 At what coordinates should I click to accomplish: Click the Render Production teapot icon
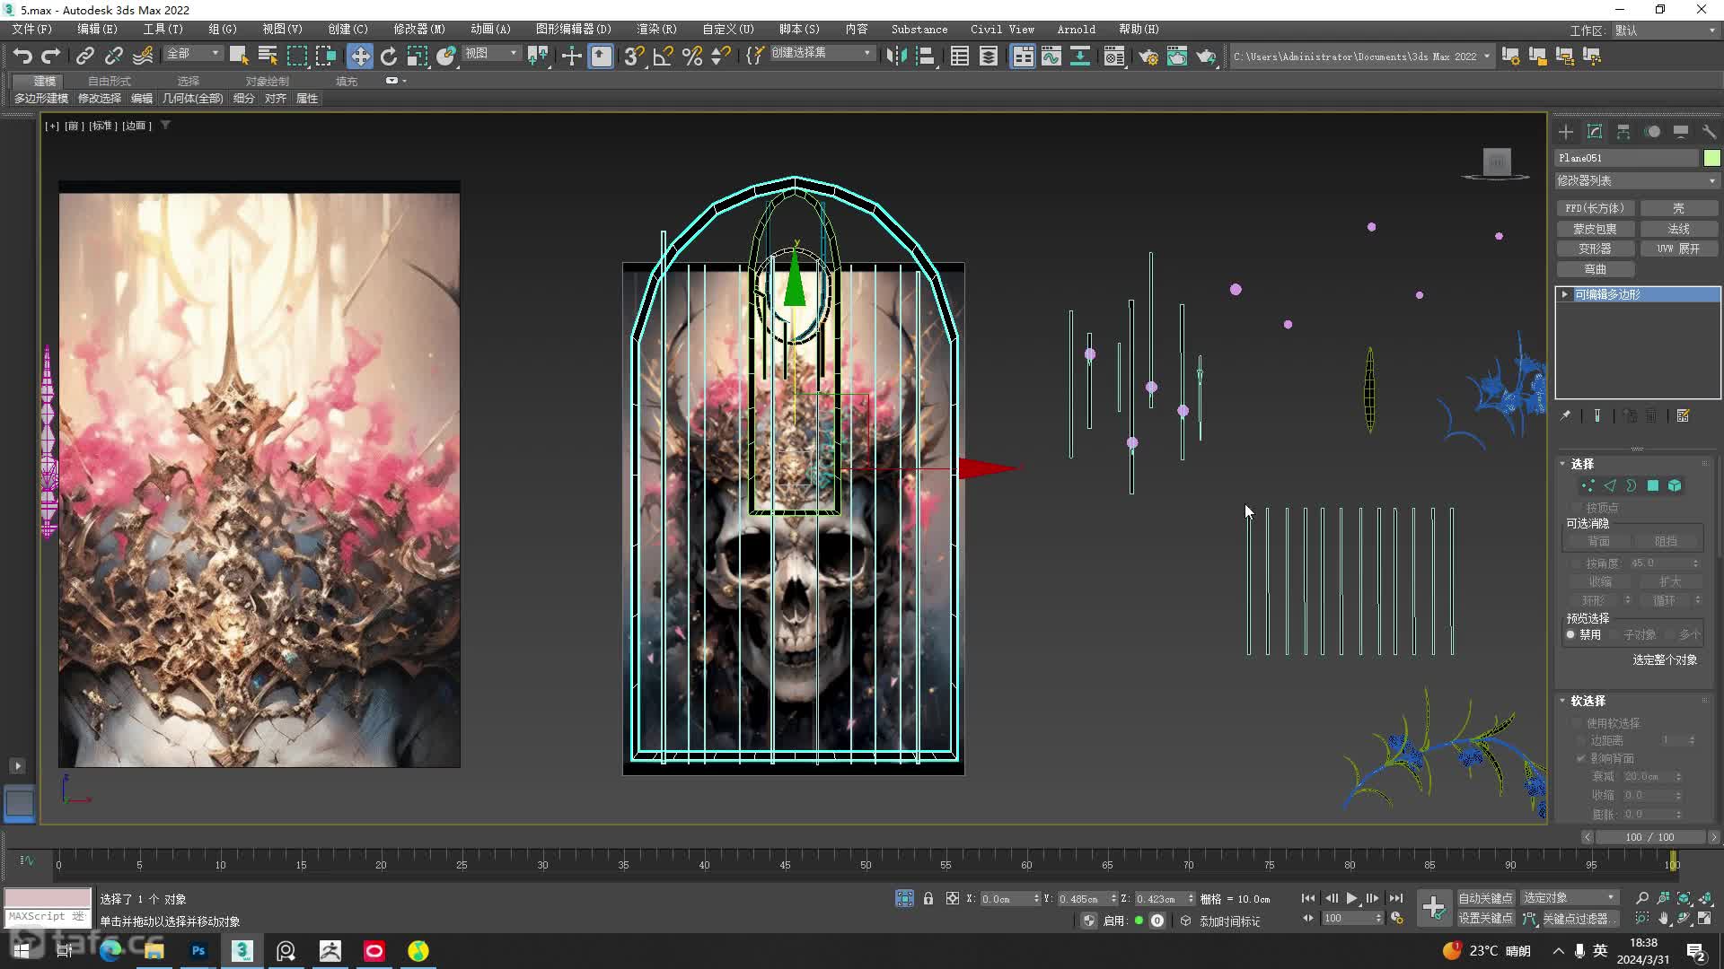[1206, 56]
